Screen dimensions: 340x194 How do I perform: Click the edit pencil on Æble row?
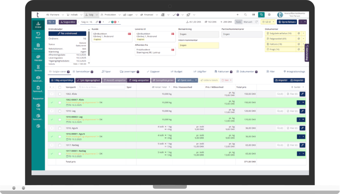(x=302, y=94)
